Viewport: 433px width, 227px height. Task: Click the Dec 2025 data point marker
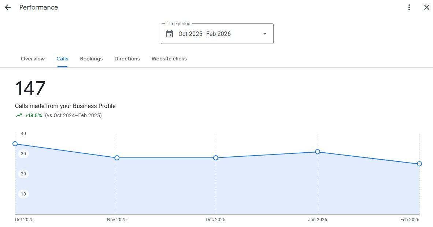pos(216,158)
